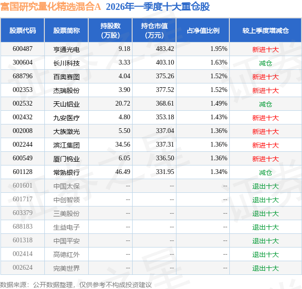The height and width of the screenshot is (289, 302).
Task: Click fund title 富国研究量化精选混合A
Action: coord(50,7)
